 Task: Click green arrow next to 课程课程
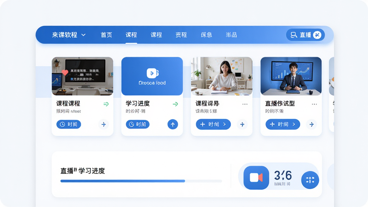coord(106,104)
